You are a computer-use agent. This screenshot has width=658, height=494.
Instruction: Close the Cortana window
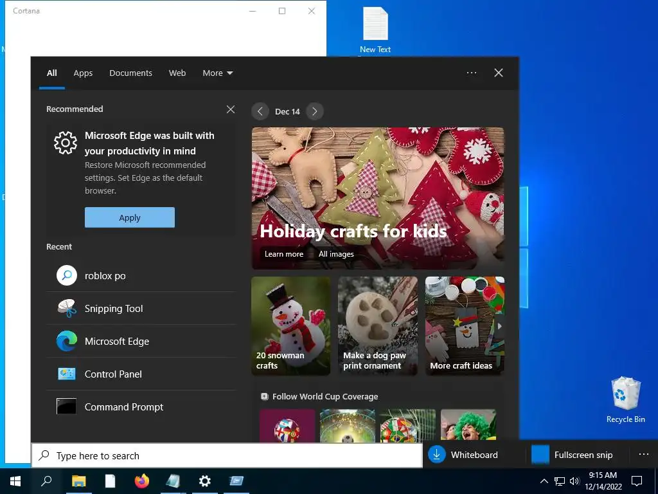point(312,11)
